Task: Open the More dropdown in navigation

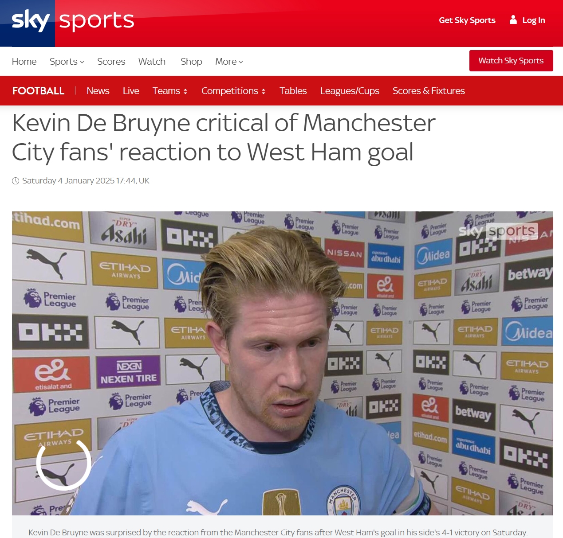Action: pyautogui.click(x=229, y=62)
